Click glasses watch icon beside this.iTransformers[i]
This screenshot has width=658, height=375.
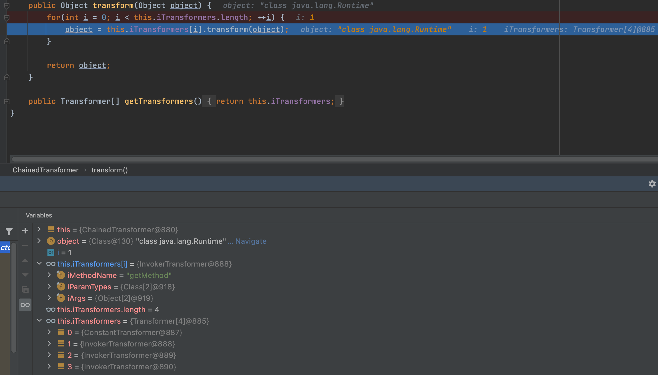point(51,264)
